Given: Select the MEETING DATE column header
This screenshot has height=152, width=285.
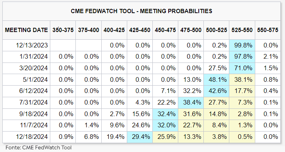Looking at the screenshot, I should pyautogui.click(x=26, y=30).
